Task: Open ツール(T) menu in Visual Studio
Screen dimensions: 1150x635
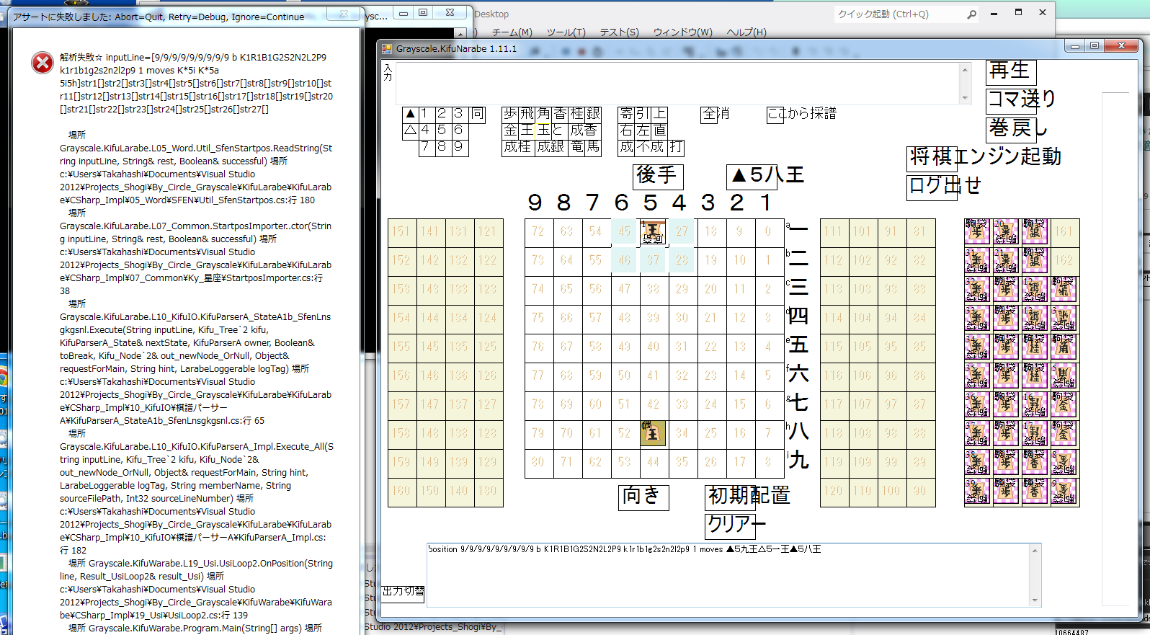Action: click(x=566, y=32)
